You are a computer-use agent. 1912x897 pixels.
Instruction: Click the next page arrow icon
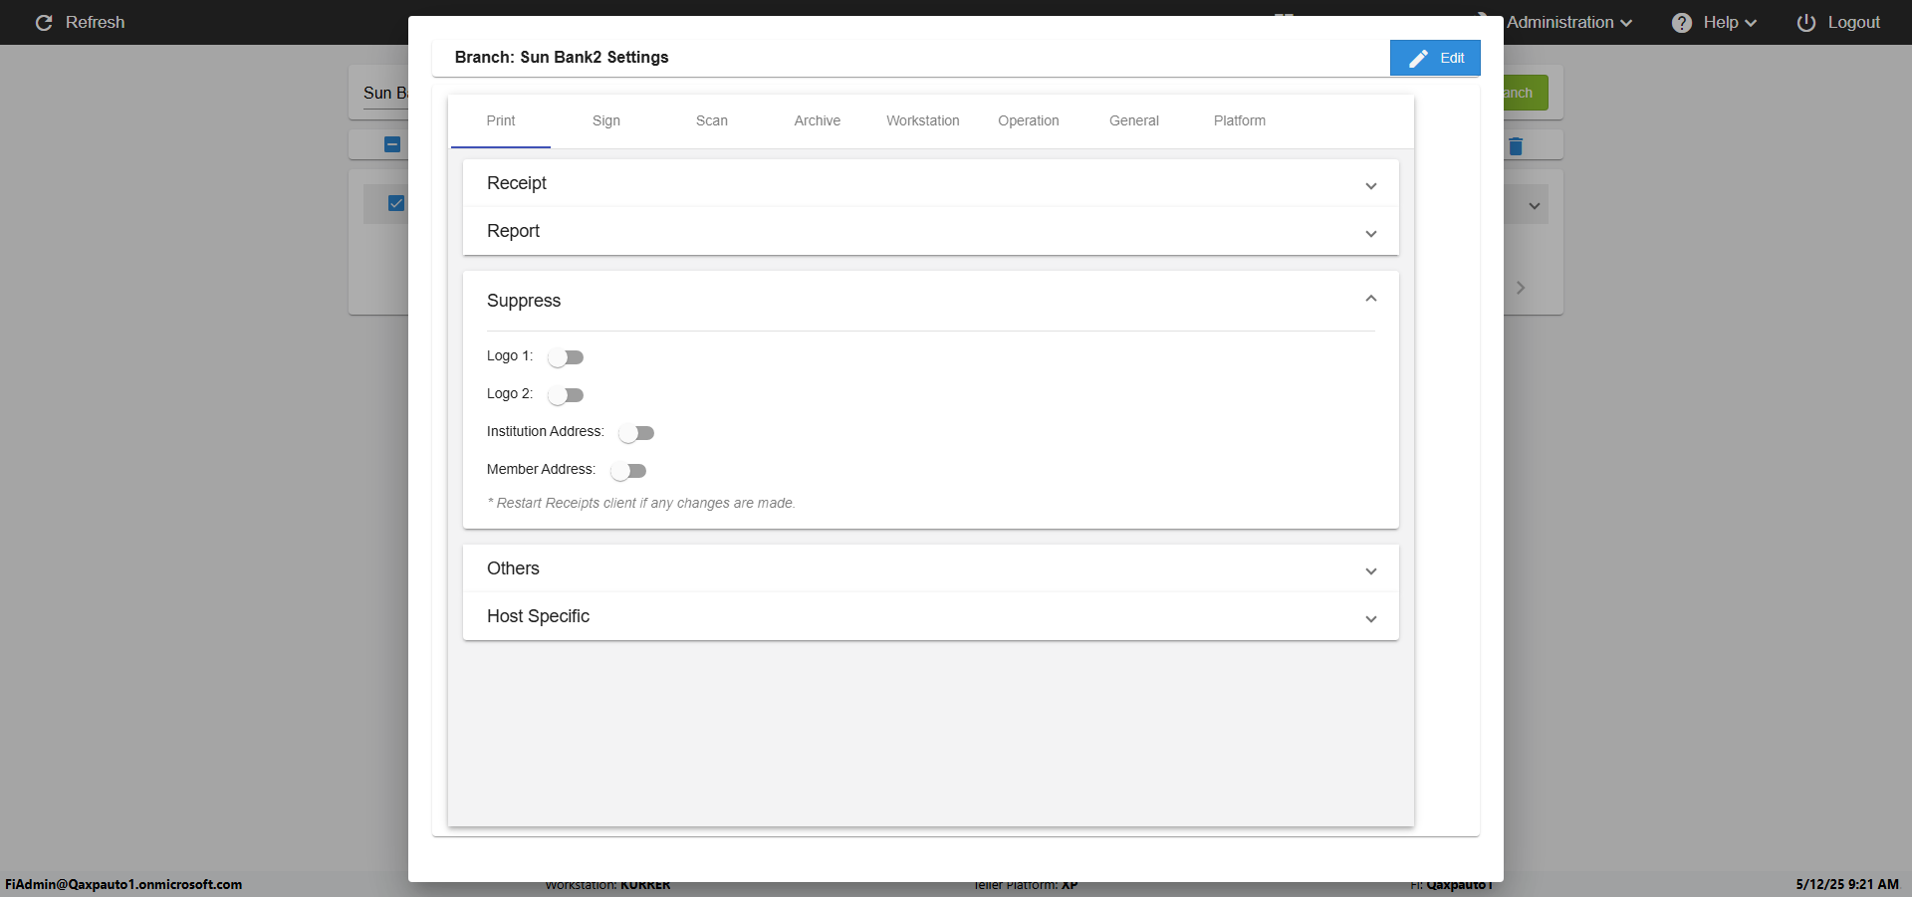click(1521, 288)
